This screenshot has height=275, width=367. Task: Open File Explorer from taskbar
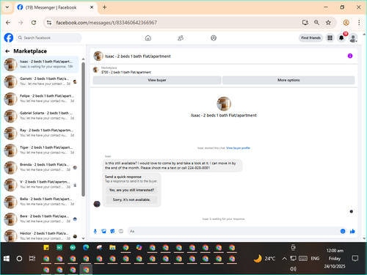point(112,248)
